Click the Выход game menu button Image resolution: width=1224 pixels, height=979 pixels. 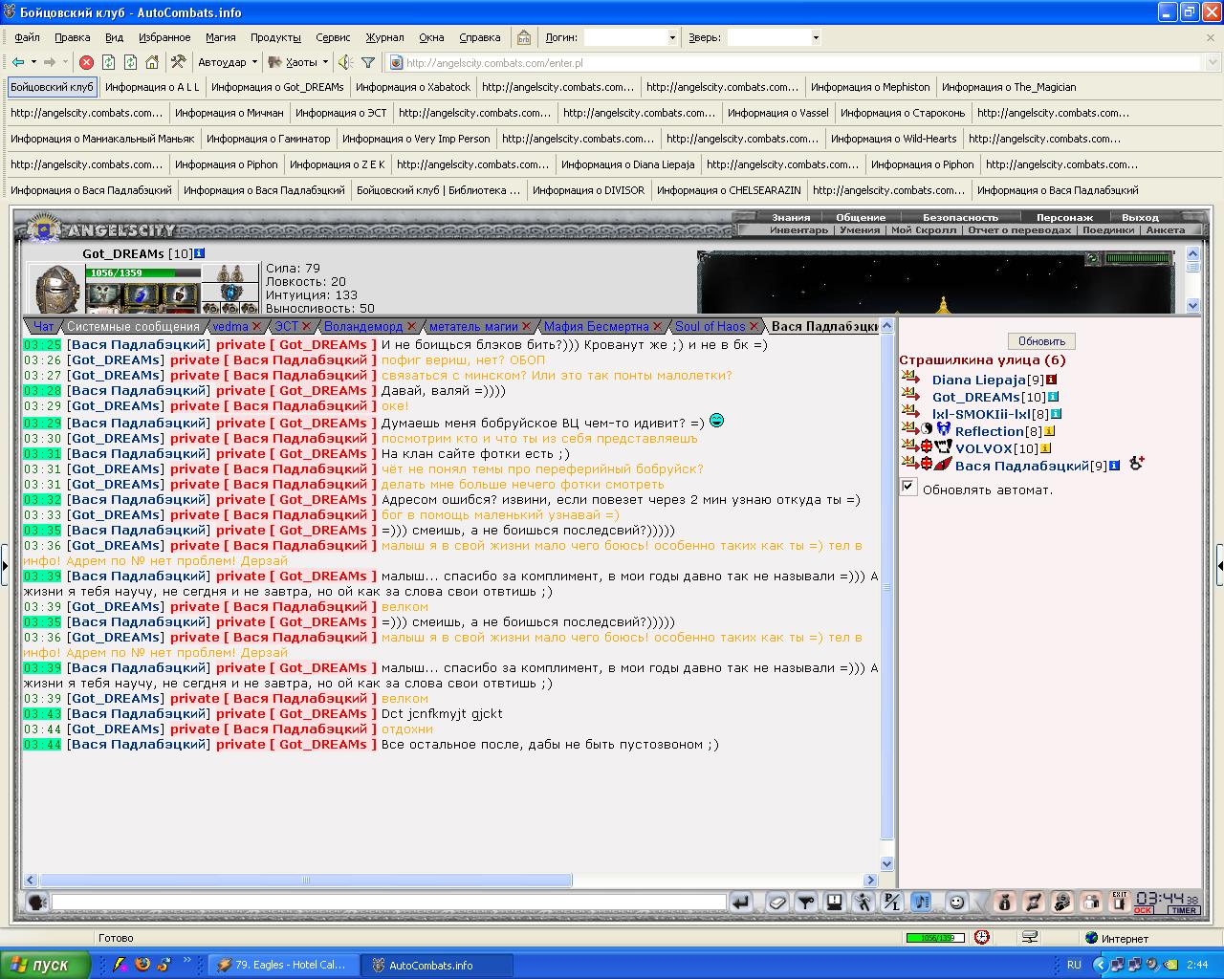coord(1140,217)
